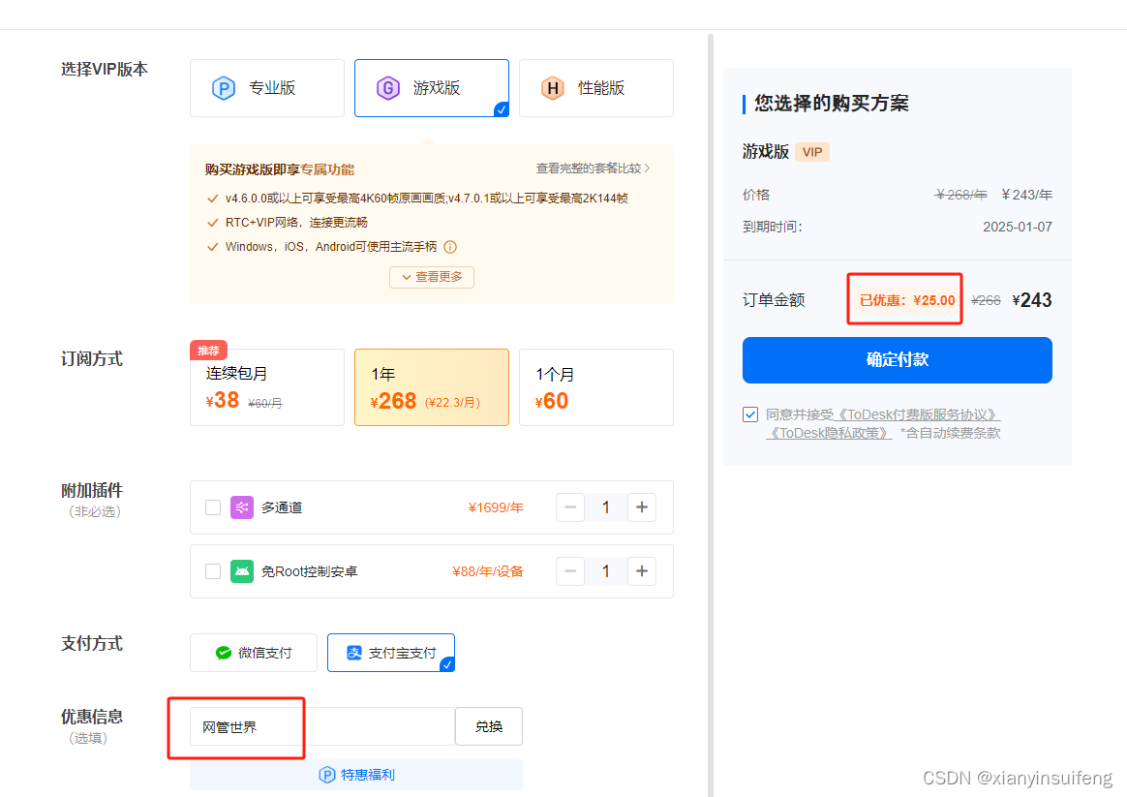The width and height of the screenshot is (1127, 797).
Task: Choose the 1年 ¥268 subscription
Action: [431, 387]
